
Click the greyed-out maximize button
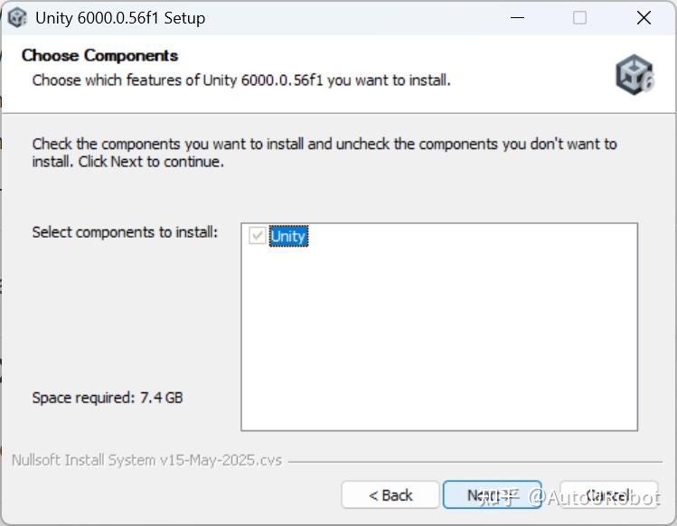click(579, 18)
